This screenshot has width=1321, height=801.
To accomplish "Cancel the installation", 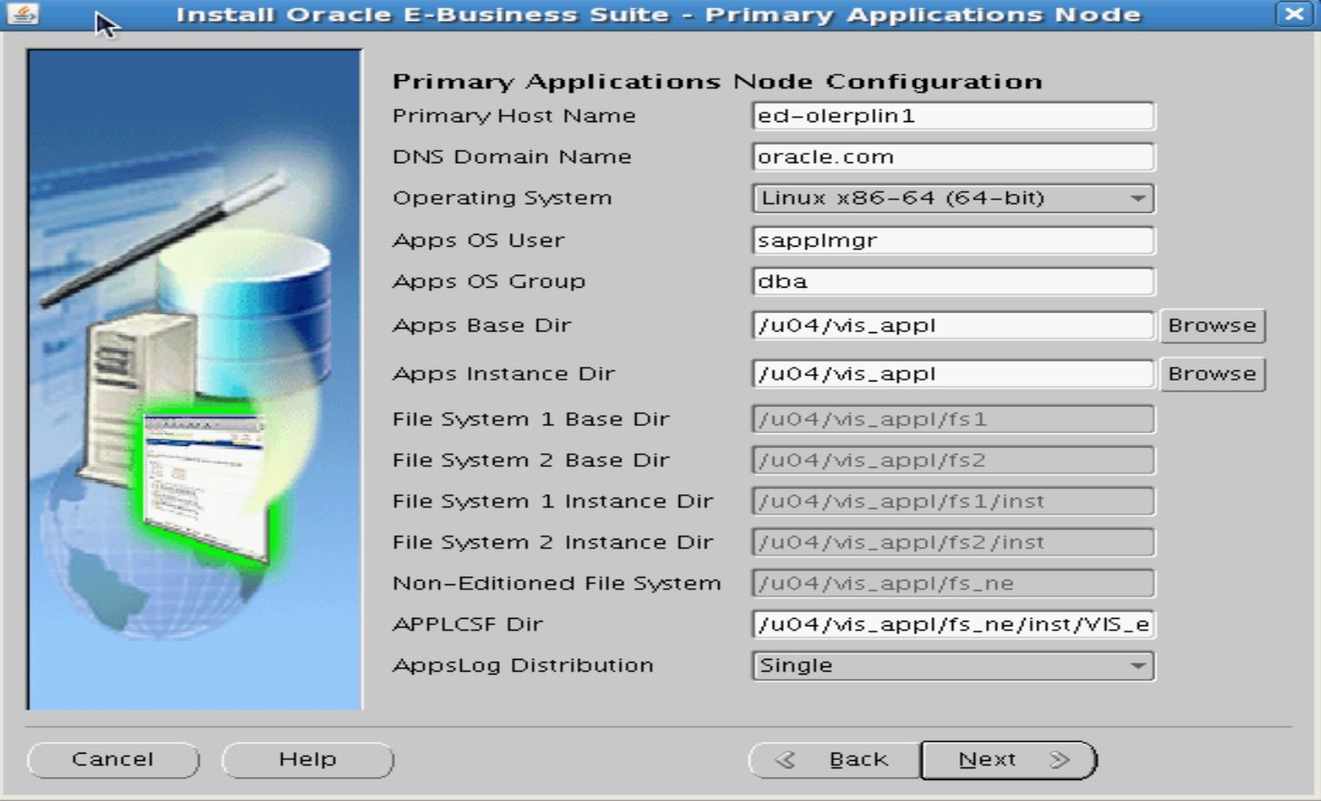I will 113,758.
